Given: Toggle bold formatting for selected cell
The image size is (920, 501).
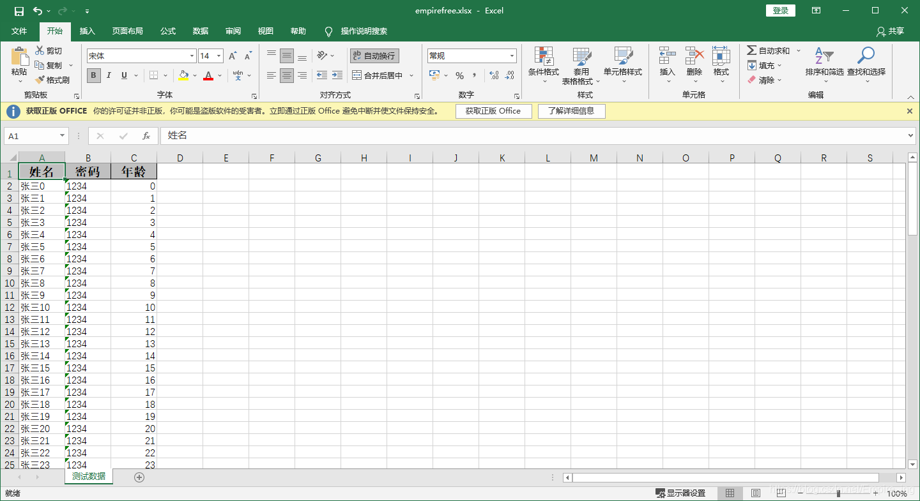Looking at the screenshot, I should 93,75.
